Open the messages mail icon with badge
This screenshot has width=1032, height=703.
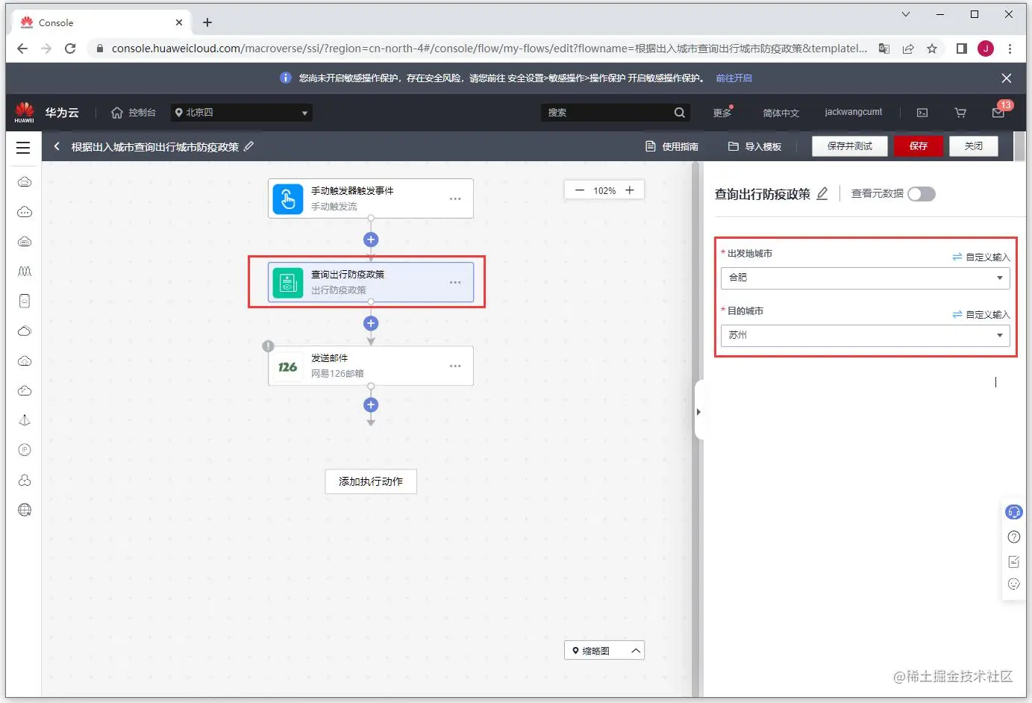click(x=998, y=113)
